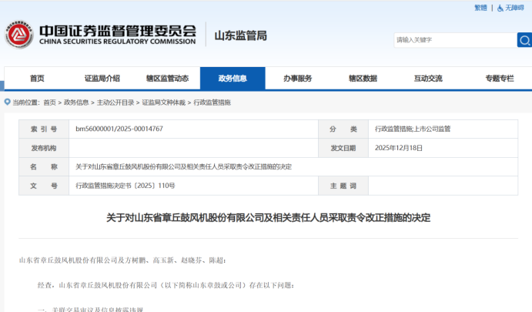
Task: Click 主动公开目录 in the breadcrumb
Action: pyautogui.click(x=115, y=102)
